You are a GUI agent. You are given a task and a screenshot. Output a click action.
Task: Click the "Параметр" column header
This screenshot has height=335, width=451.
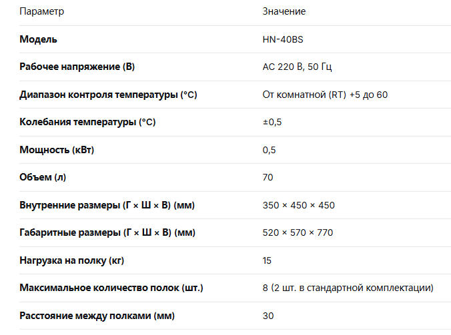42,12
